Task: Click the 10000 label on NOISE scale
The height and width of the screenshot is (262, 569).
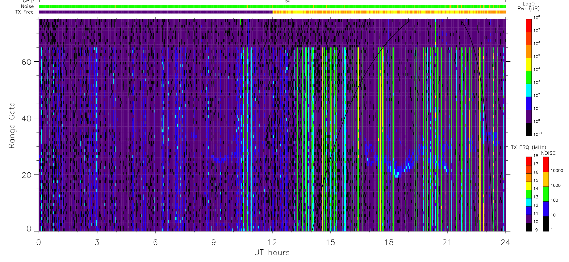Action: [x=557, y=170]
